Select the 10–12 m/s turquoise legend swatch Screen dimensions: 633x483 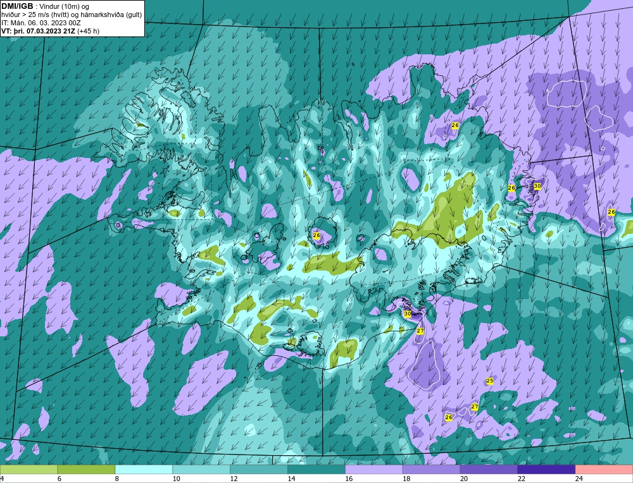click(201, 469)
